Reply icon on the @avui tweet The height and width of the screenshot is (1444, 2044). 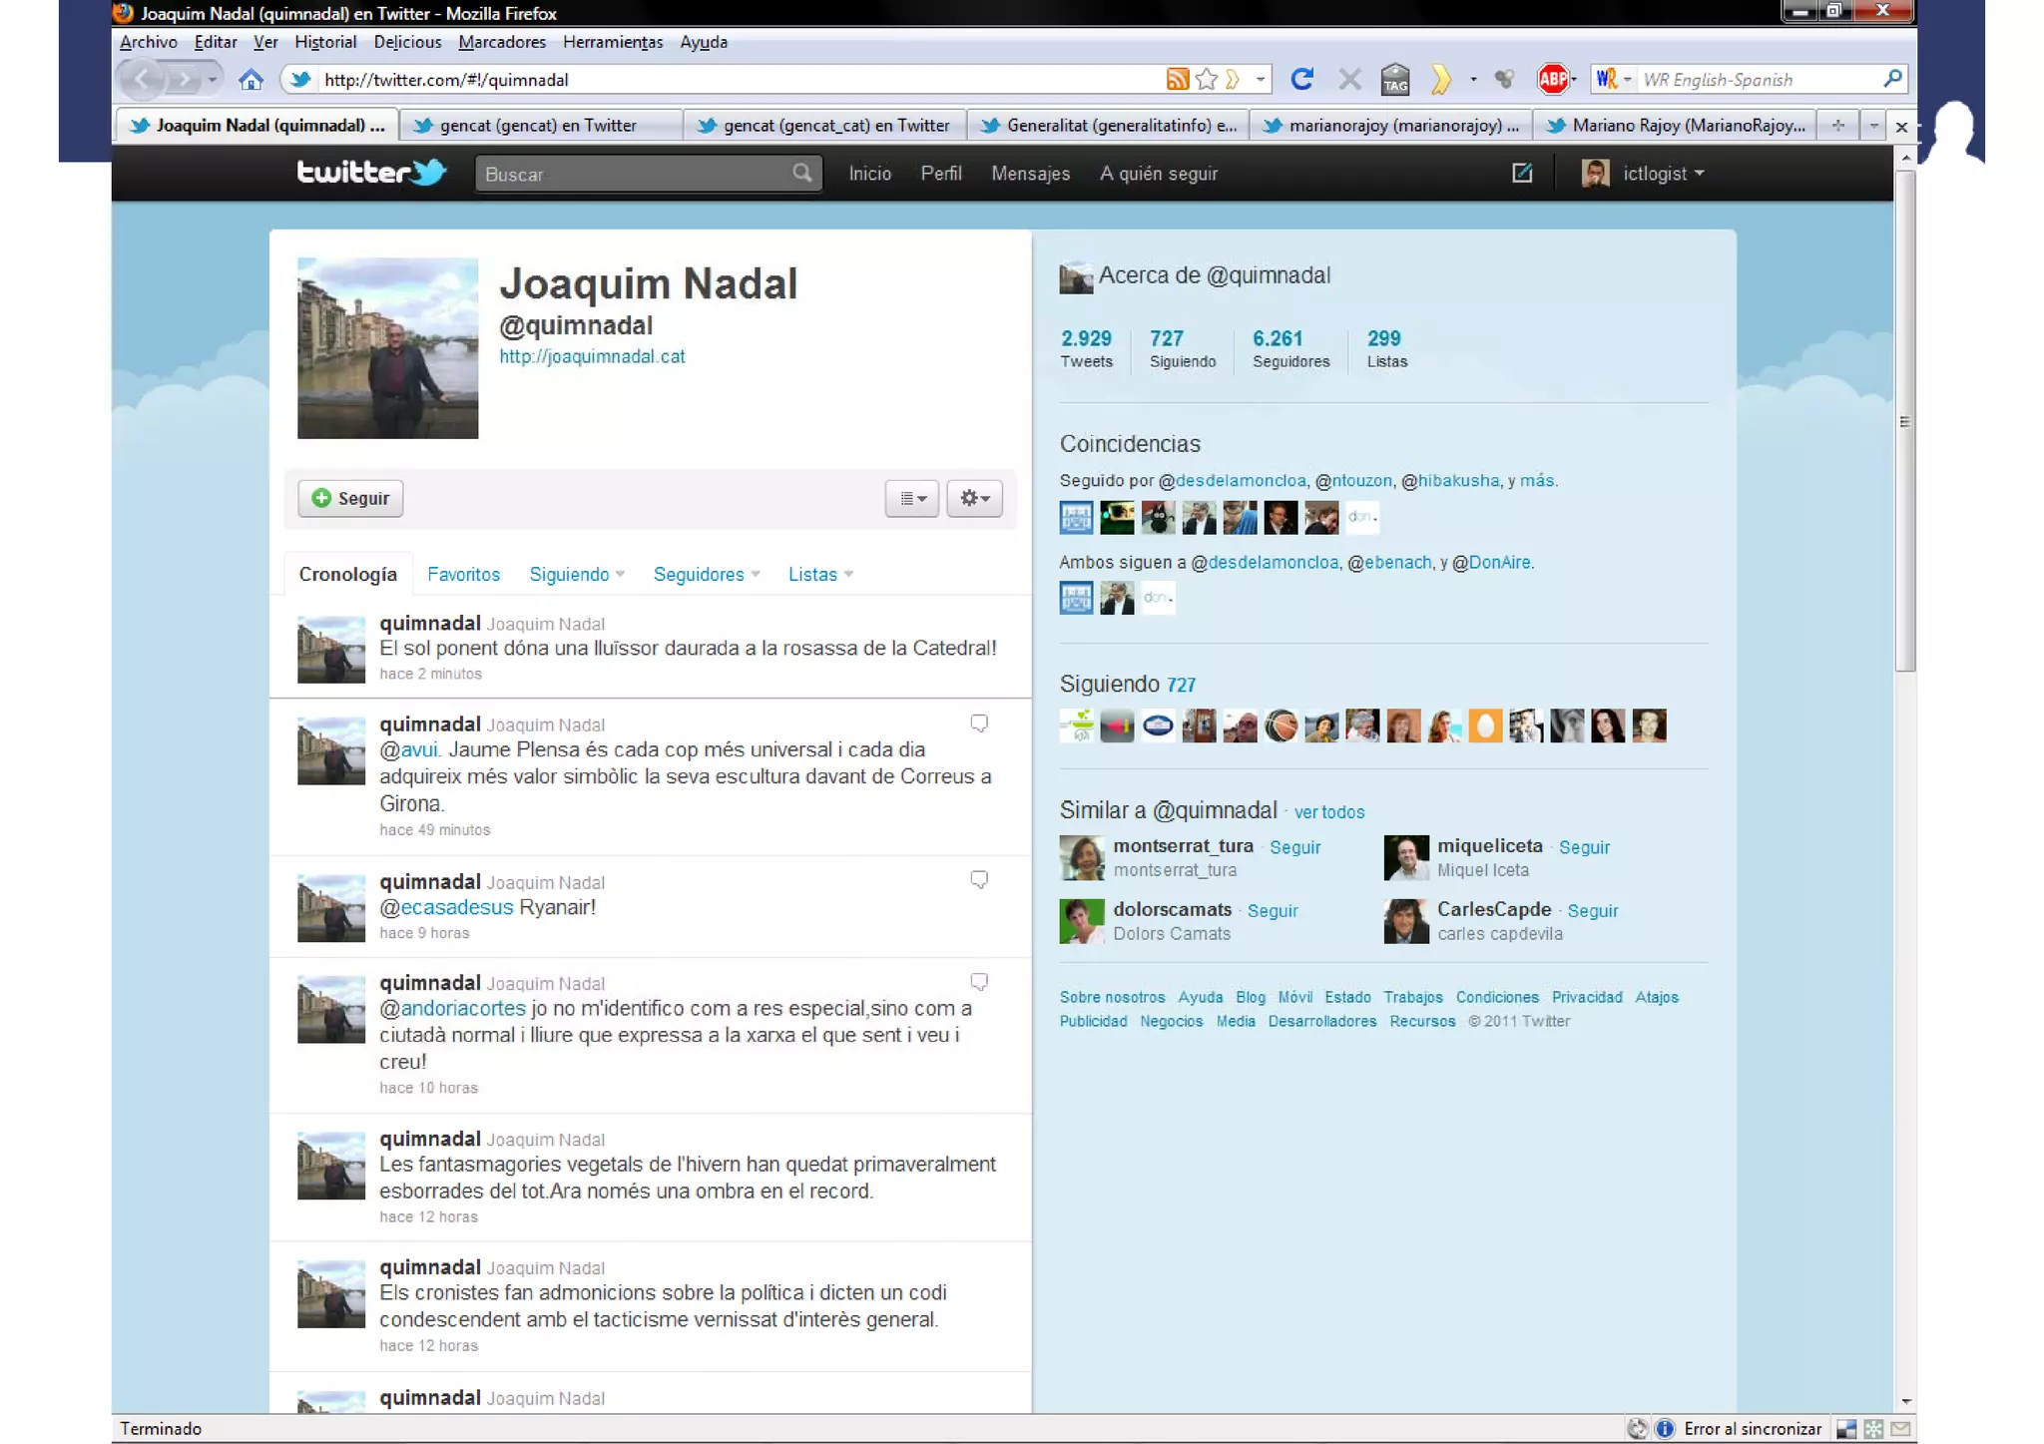(x=979, y=723)
